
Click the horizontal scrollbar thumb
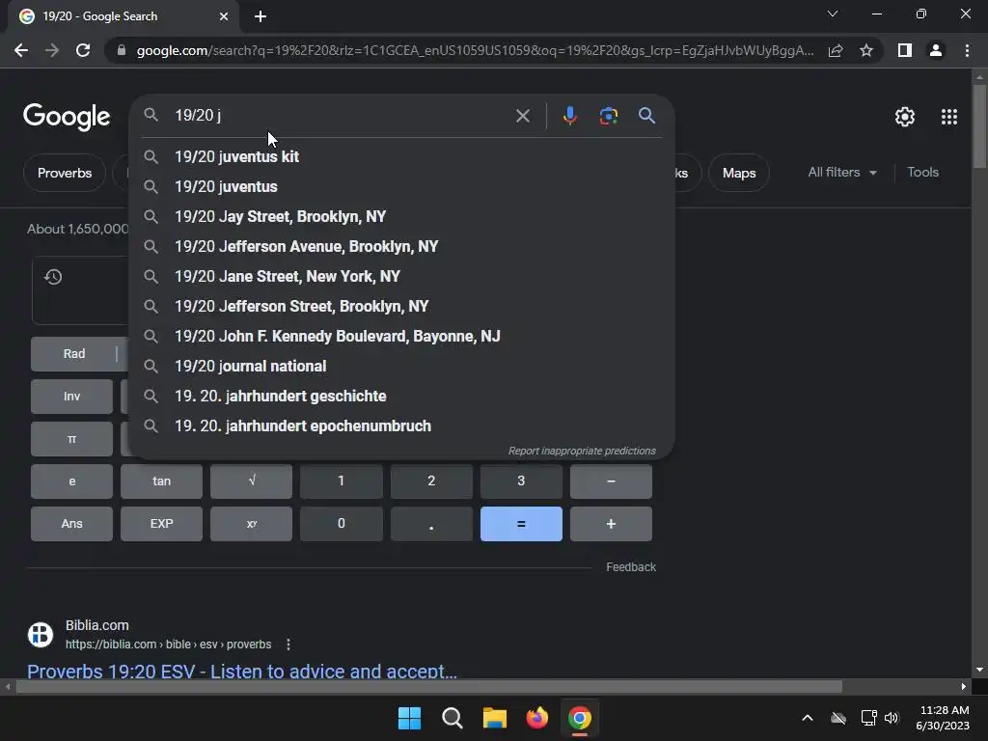pos(428,686)
